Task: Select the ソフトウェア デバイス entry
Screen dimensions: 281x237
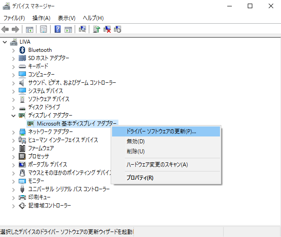Action: [49, 99]
